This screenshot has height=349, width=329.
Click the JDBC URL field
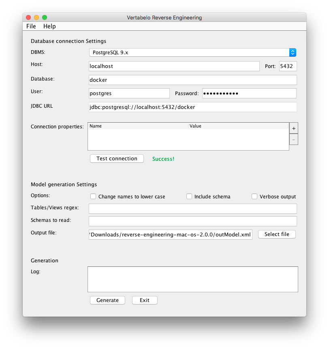pyautogui.click(x=193, y=107)
